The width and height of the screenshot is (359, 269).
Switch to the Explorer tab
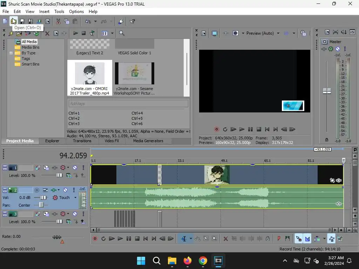(x=52, y=141)
